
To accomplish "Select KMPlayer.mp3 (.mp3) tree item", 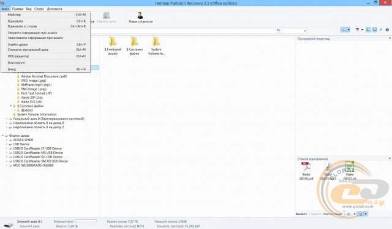I will point(36,85).
